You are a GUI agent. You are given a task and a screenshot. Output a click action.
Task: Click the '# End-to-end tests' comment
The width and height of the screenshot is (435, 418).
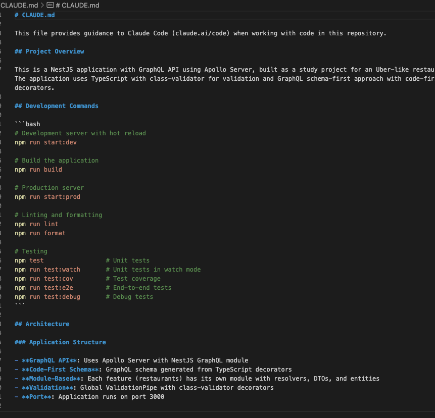pos(138,288)
